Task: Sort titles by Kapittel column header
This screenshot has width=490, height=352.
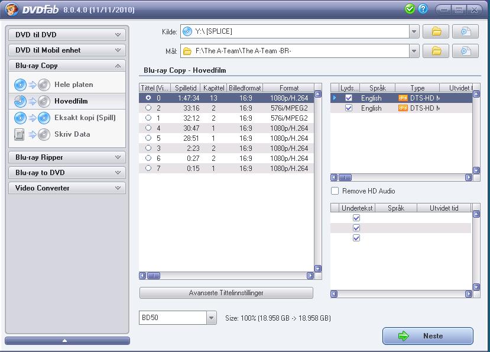Action: 214,88
